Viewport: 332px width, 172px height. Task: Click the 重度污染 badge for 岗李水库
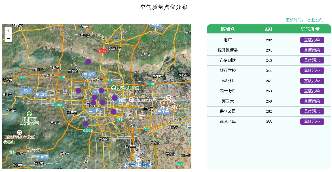tap(312, 122)
